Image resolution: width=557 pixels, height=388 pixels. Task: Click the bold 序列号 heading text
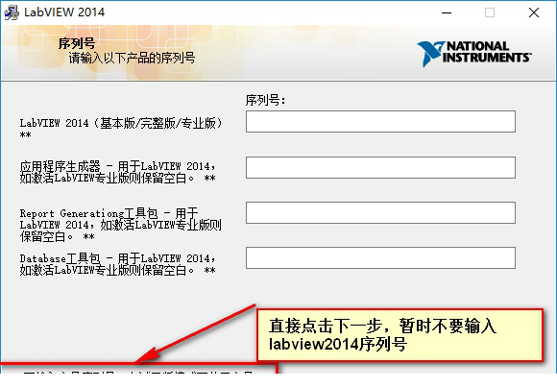coord(77,43)
